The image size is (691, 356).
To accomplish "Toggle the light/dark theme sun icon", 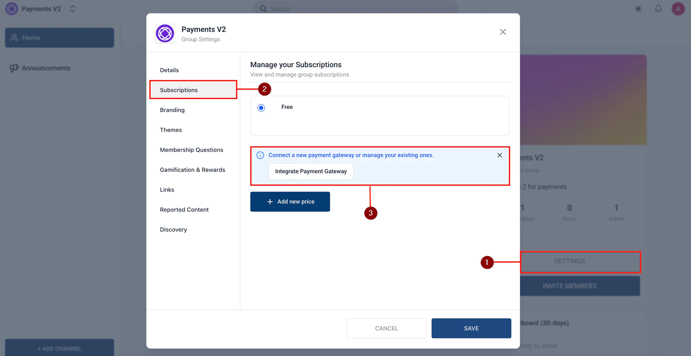I will (x=638, y=8).
